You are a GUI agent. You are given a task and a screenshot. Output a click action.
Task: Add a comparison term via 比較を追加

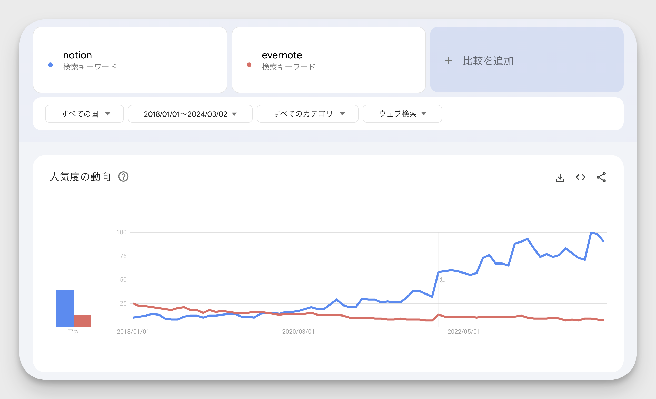(x=526, y=60)
